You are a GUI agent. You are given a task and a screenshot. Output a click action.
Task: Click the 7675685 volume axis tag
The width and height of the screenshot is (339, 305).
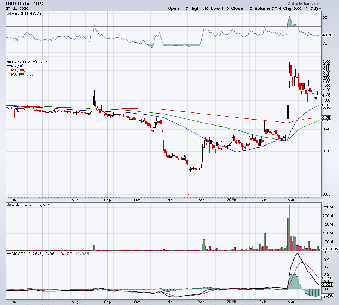pyautogui.click(x=330, y=249)
